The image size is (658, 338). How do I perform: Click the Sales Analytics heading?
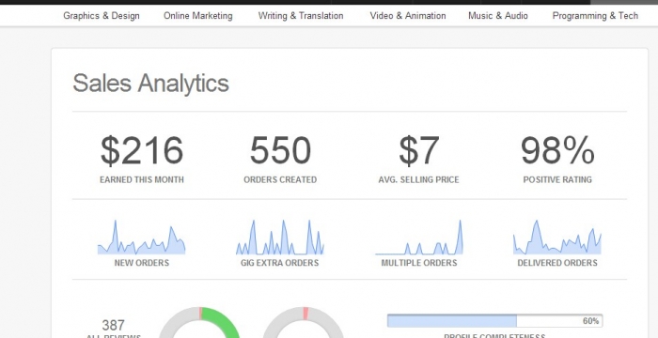pos(150,83)
